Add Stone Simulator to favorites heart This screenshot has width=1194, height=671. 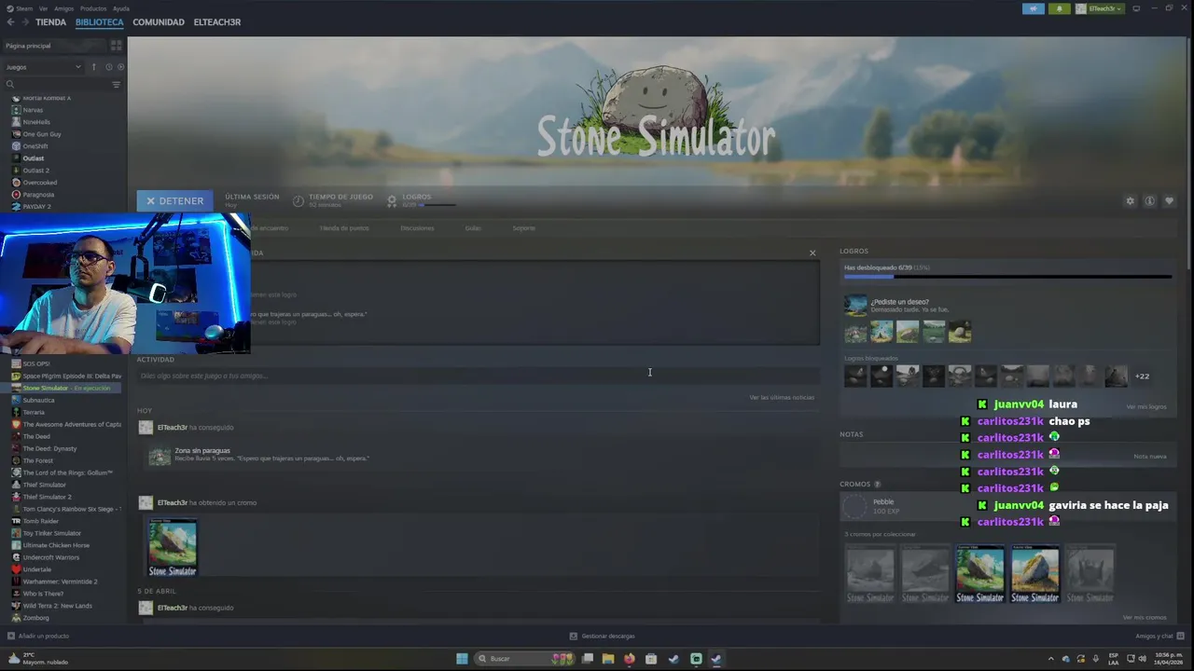coord(1169,200)
